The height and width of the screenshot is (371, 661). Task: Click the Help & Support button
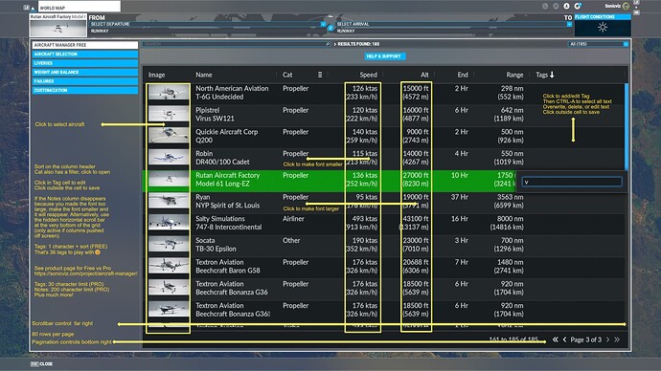384,56
